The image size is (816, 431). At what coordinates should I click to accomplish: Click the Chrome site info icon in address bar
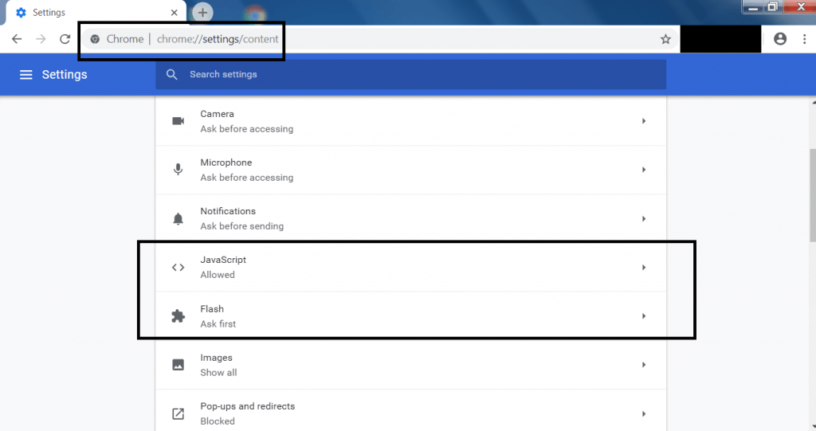coord(95,39)
